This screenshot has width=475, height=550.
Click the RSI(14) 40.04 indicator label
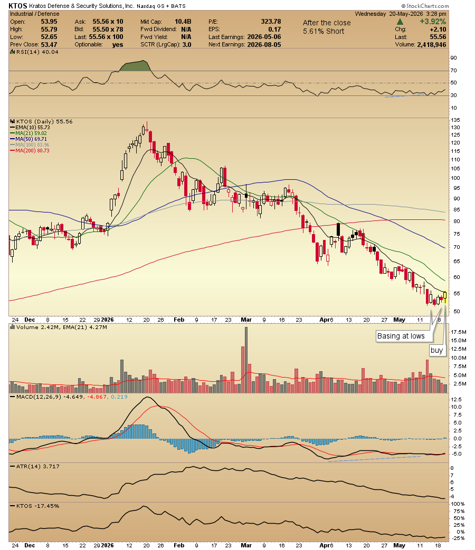pyautogui.click(x=37, y=52)
